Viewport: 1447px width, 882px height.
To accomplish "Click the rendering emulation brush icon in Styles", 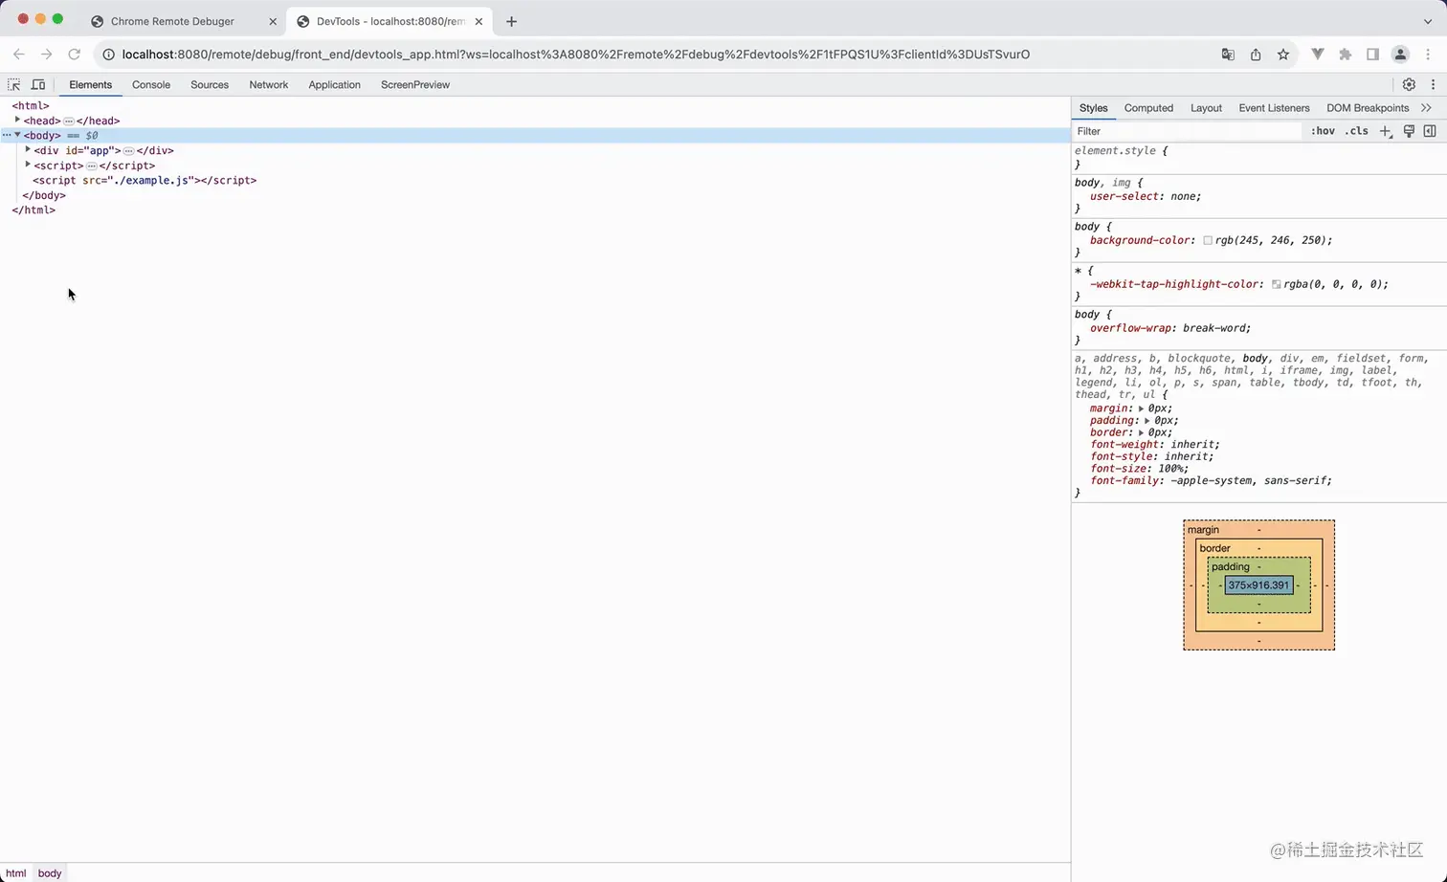I will click(x=1408, y=131).
